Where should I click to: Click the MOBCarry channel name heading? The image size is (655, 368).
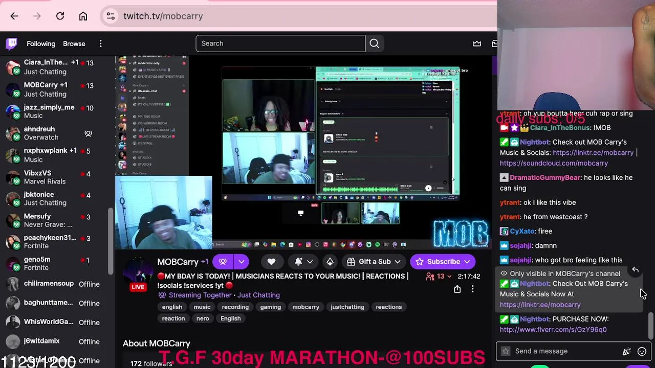[178, 262]
